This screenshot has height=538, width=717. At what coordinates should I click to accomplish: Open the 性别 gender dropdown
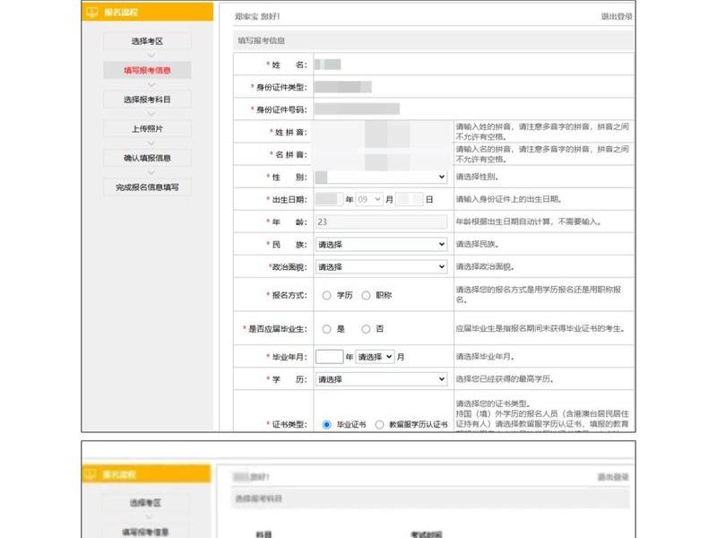[381, 177]
